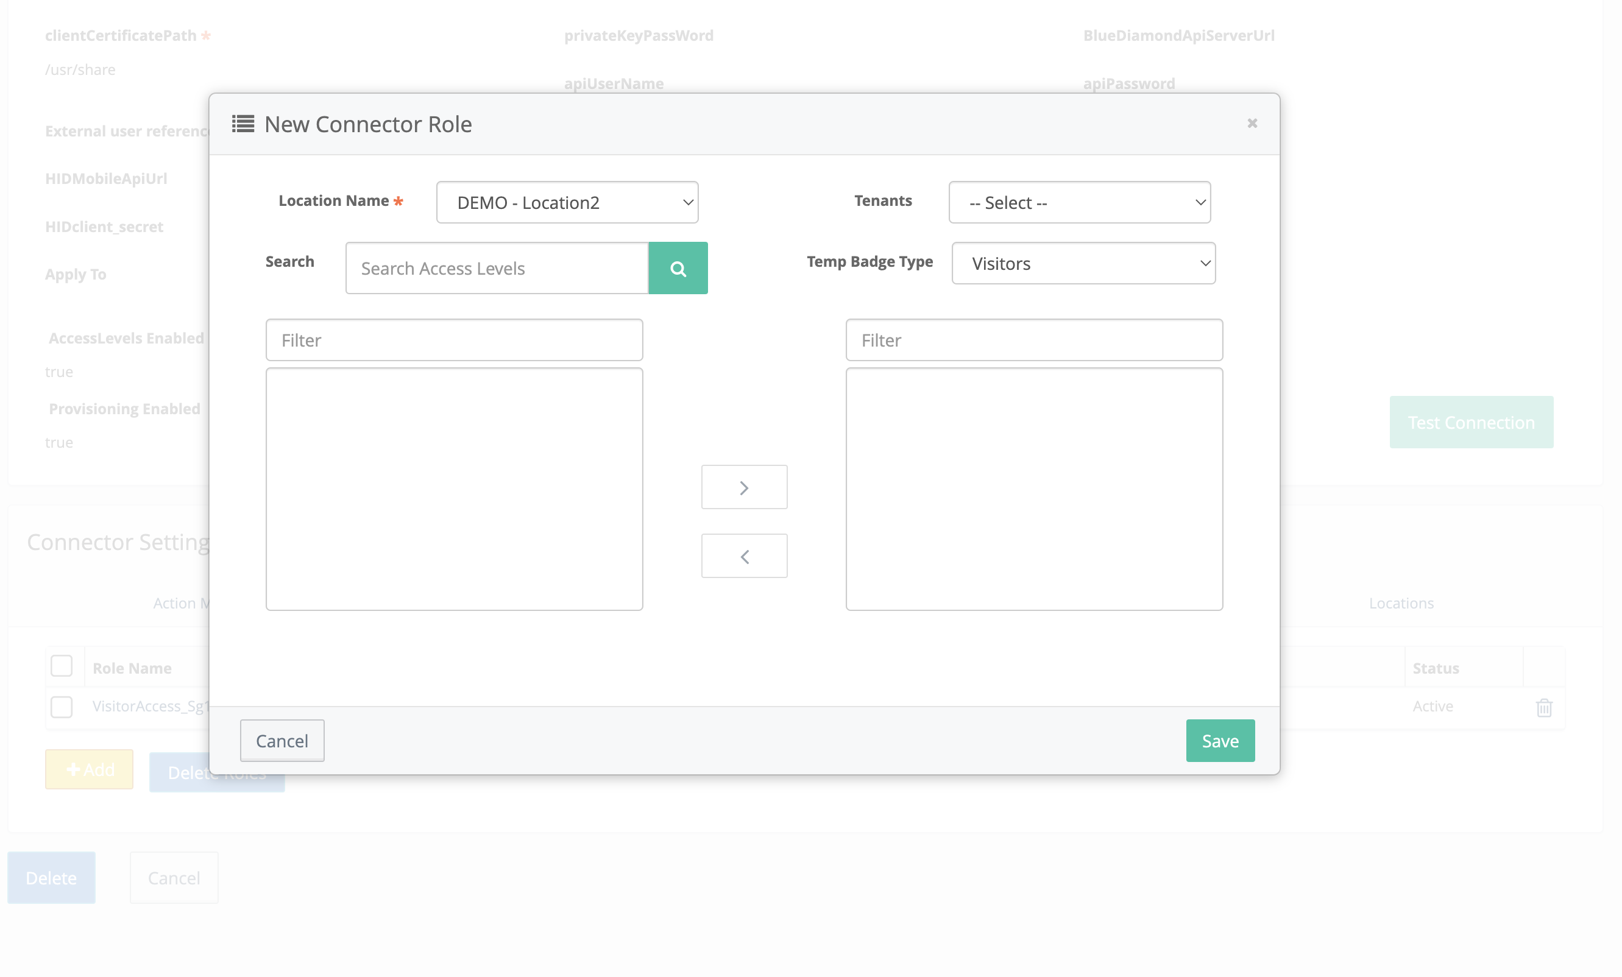Cancel the New Connector Role dialog
This screenshot has width=1622, height=977.
(282, 741)
